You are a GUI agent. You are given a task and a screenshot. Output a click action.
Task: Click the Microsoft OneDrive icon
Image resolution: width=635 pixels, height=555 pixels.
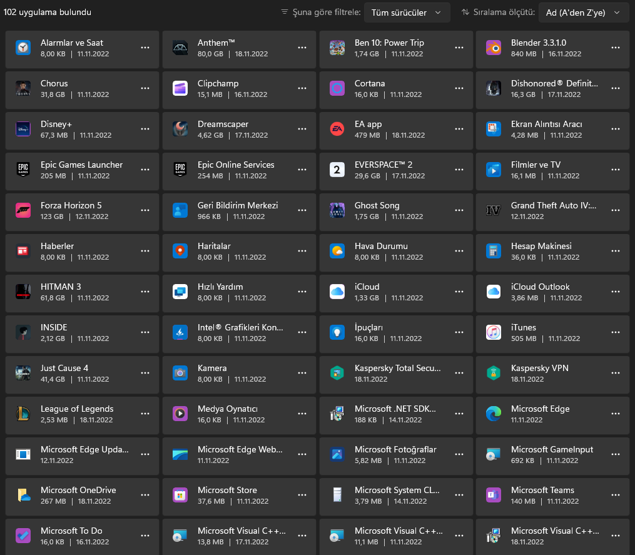(x=23, y=495)
